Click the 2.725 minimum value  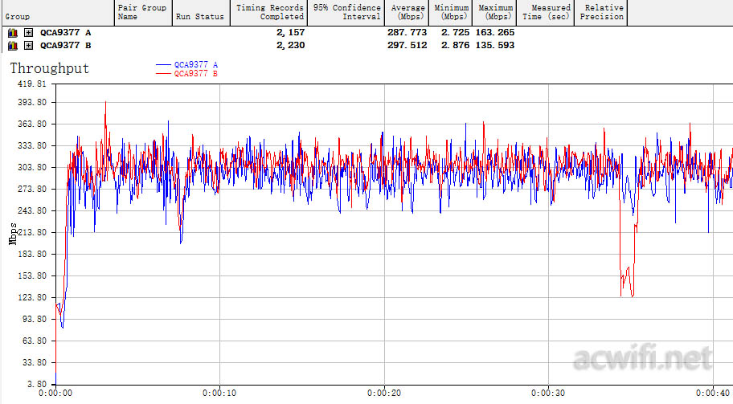(456, 33)
